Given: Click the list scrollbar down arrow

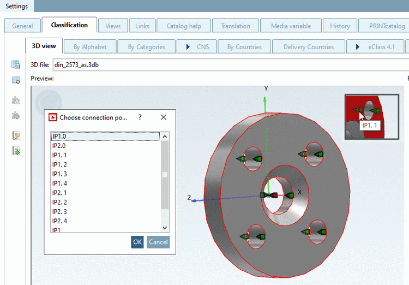Looking at the screenshot, I should coord(165,228).
